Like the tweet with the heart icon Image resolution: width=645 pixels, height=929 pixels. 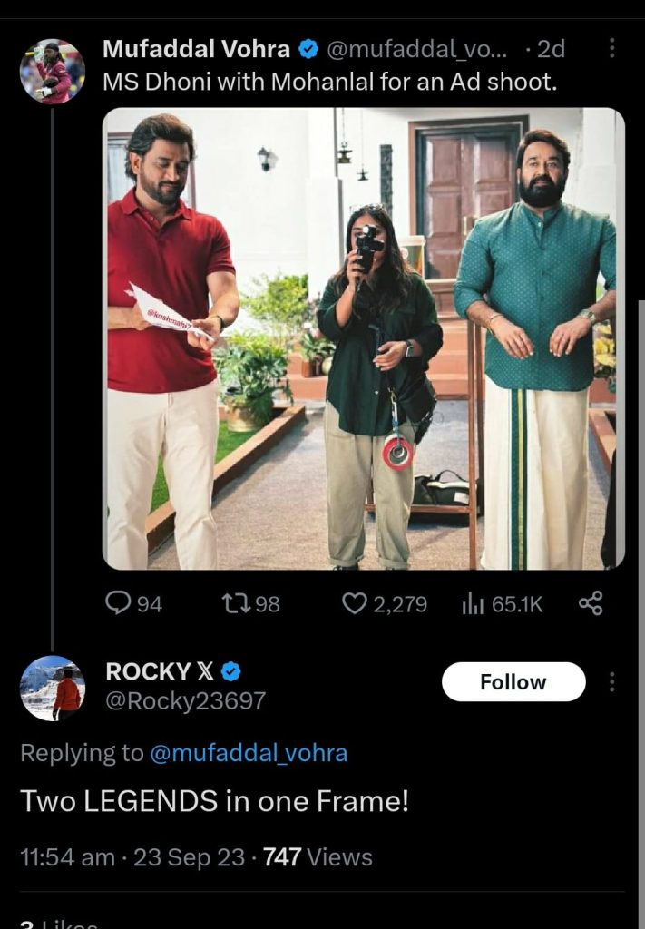point(354,603)
